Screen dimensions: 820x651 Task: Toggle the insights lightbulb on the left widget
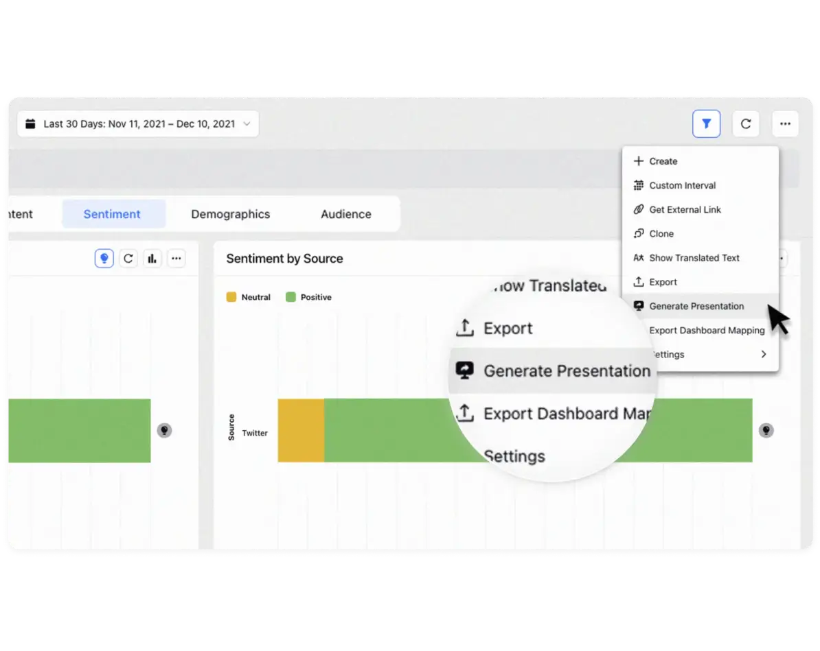pyautogui.click(x=104, y=258)
